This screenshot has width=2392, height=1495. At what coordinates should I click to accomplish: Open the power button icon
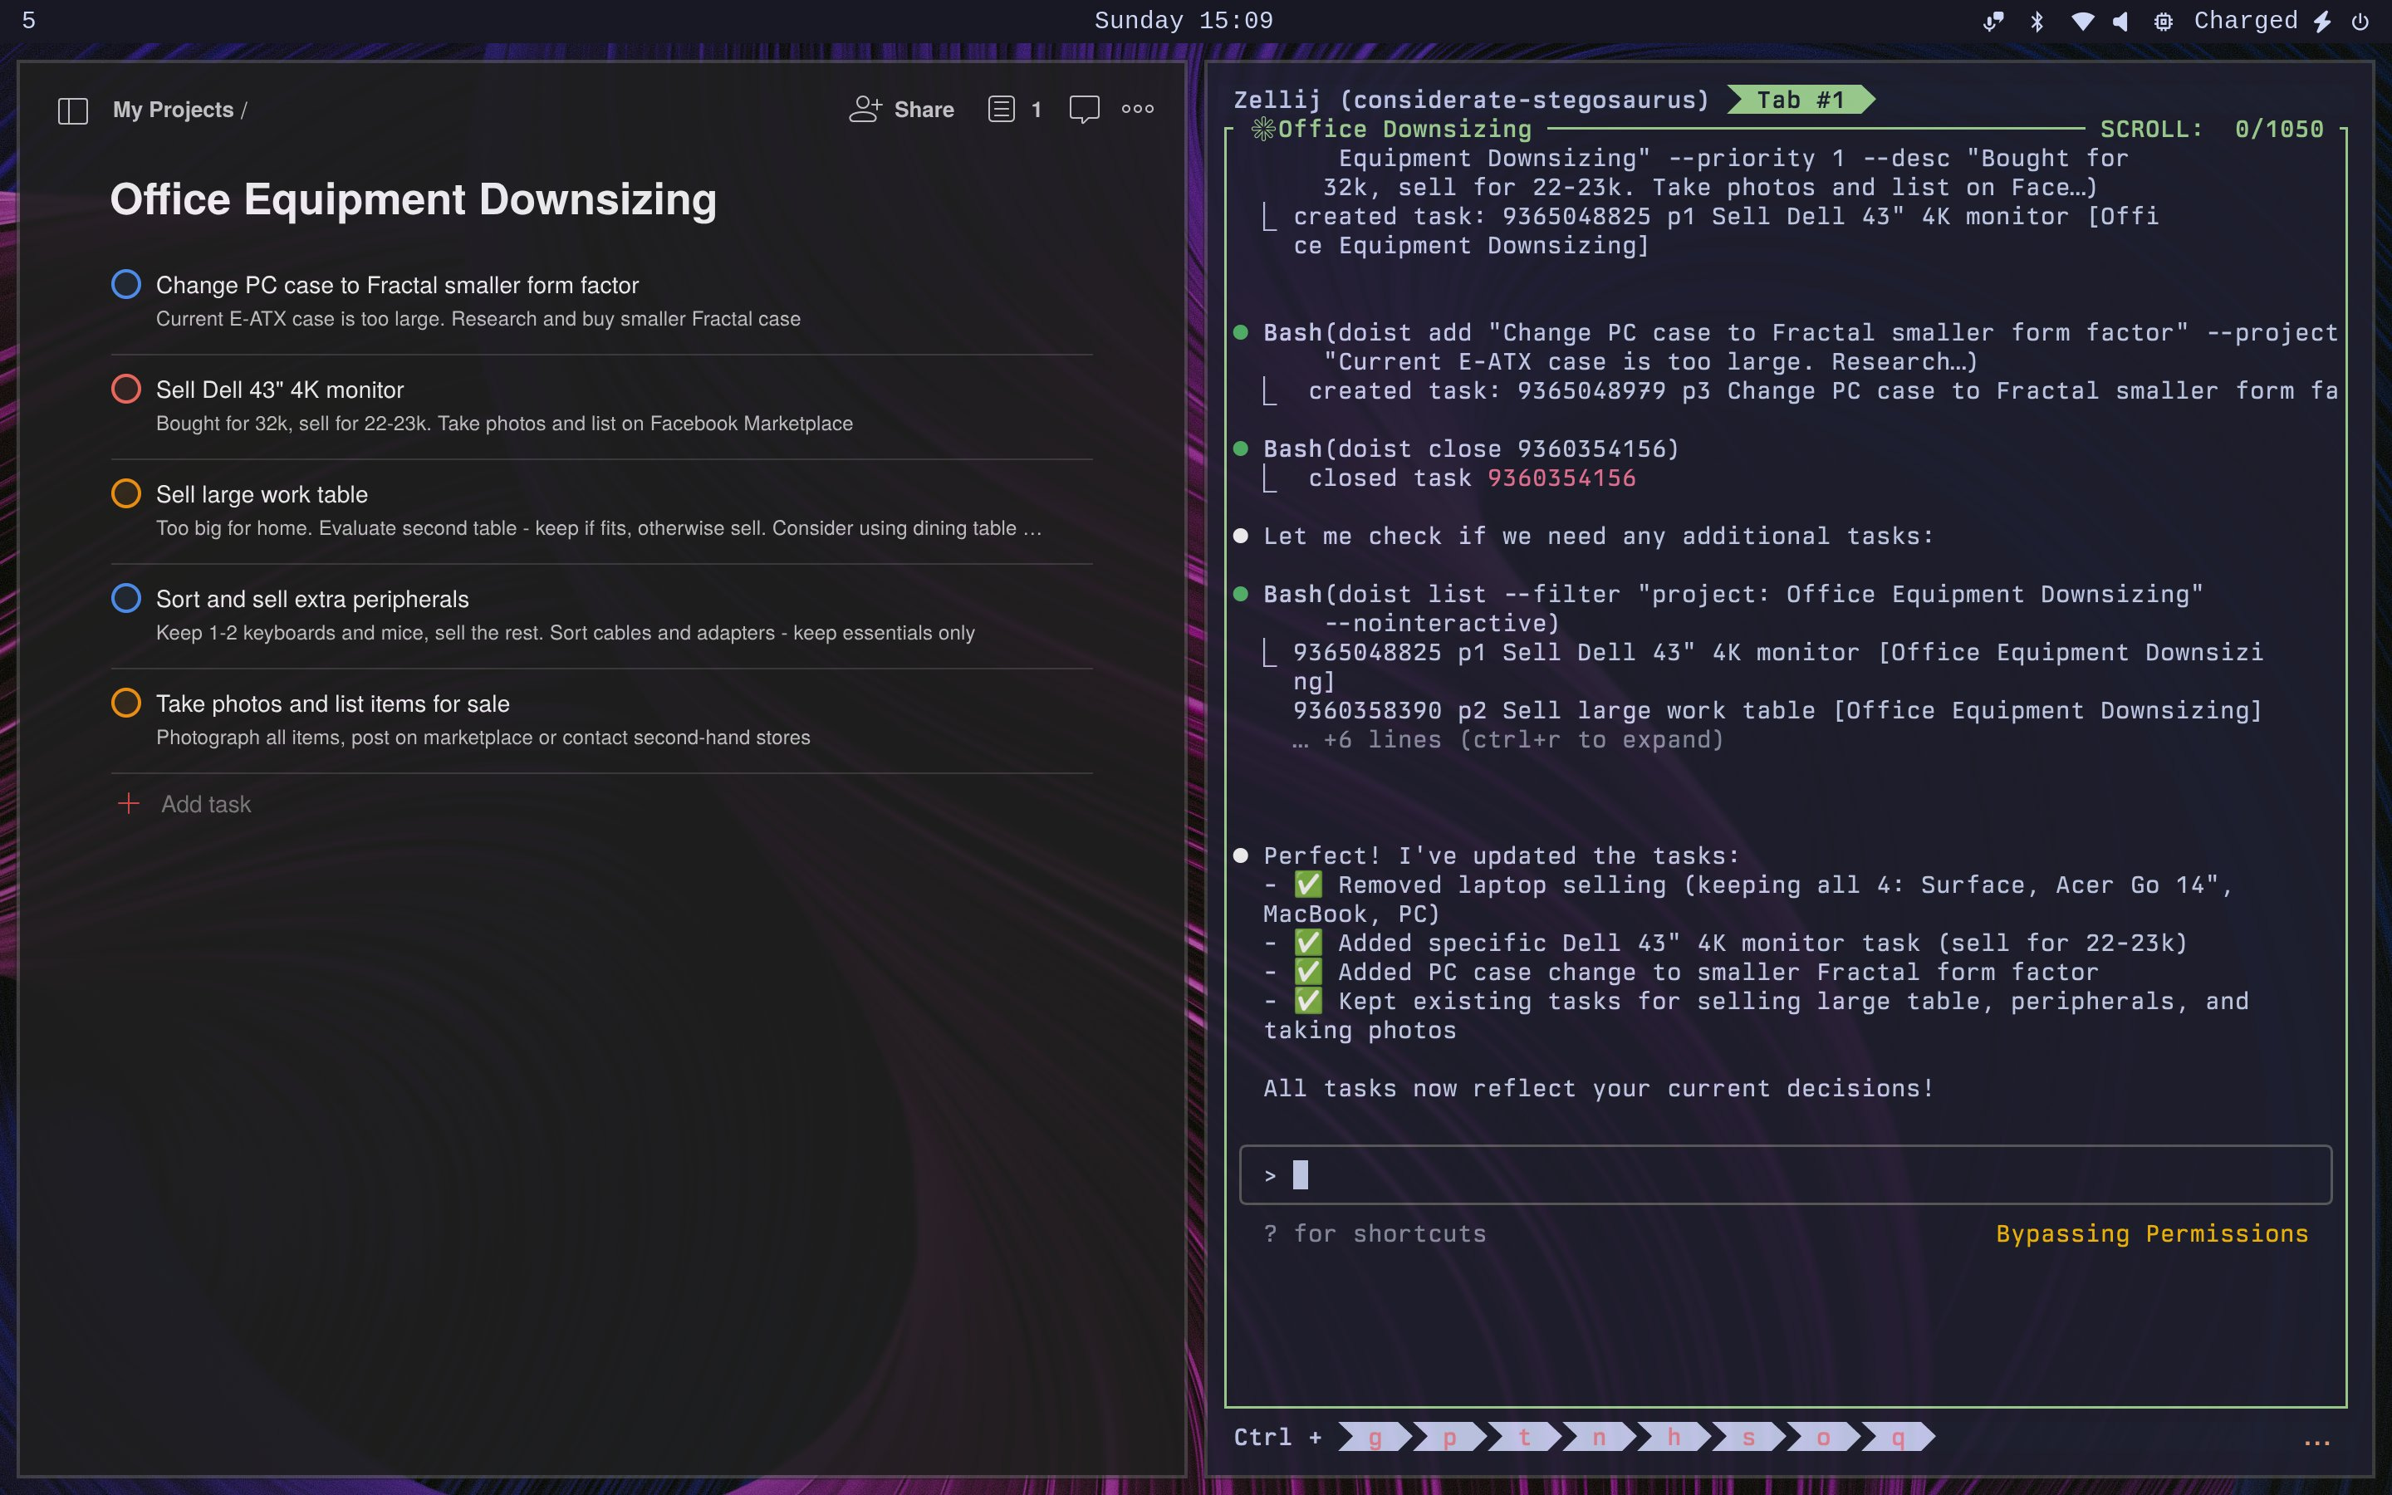click(x=2360, y=22)
